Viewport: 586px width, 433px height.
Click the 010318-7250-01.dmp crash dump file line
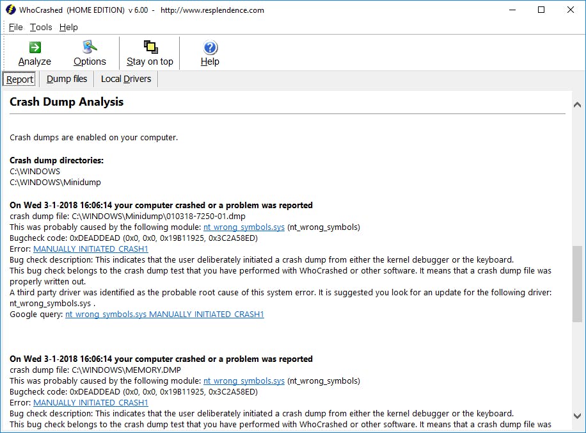(127, 216)
